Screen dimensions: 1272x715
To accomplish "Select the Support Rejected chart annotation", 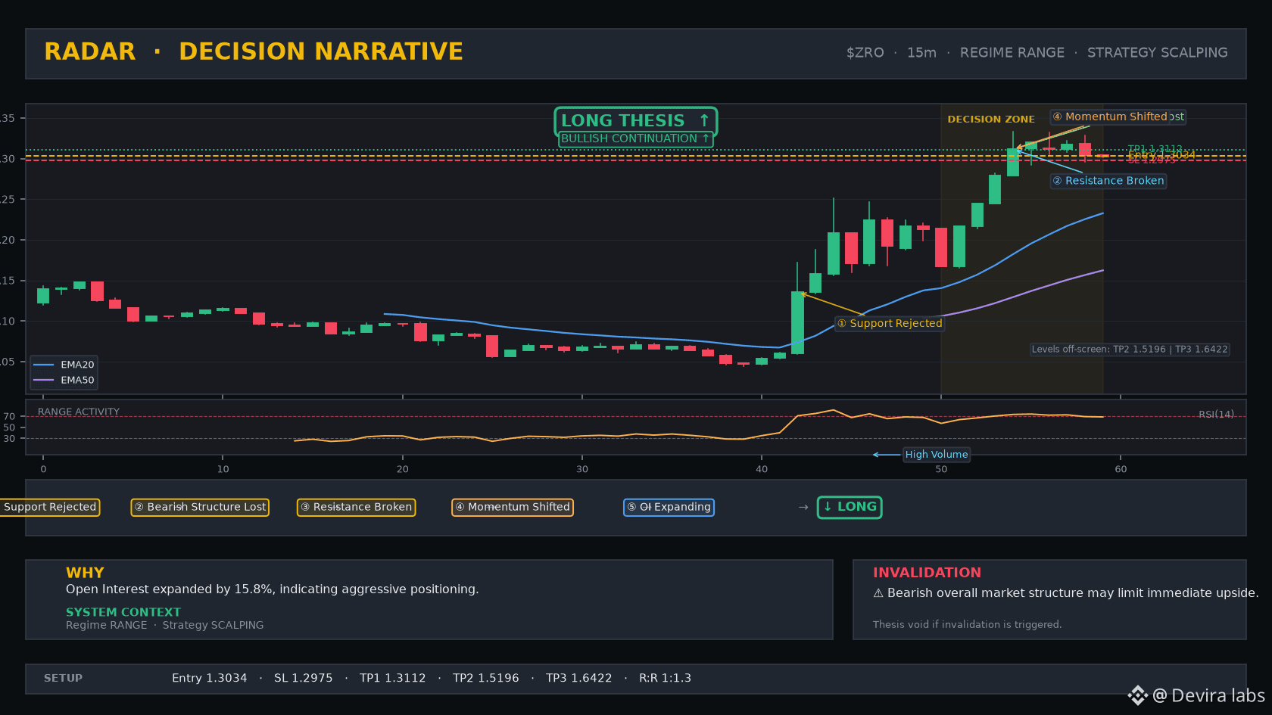I will pos(890,323).
